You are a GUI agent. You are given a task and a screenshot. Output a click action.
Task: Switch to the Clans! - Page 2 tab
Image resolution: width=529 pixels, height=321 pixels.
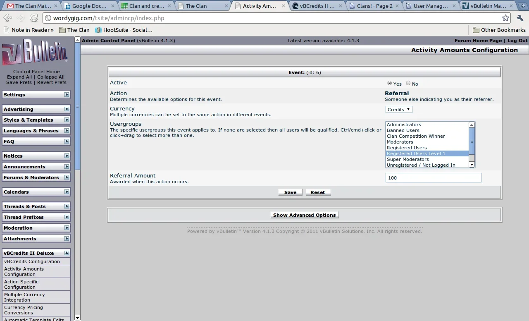click(375, 6)
